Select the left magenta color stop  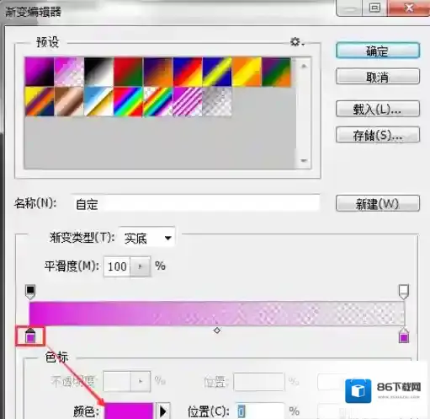click(30, 336)
